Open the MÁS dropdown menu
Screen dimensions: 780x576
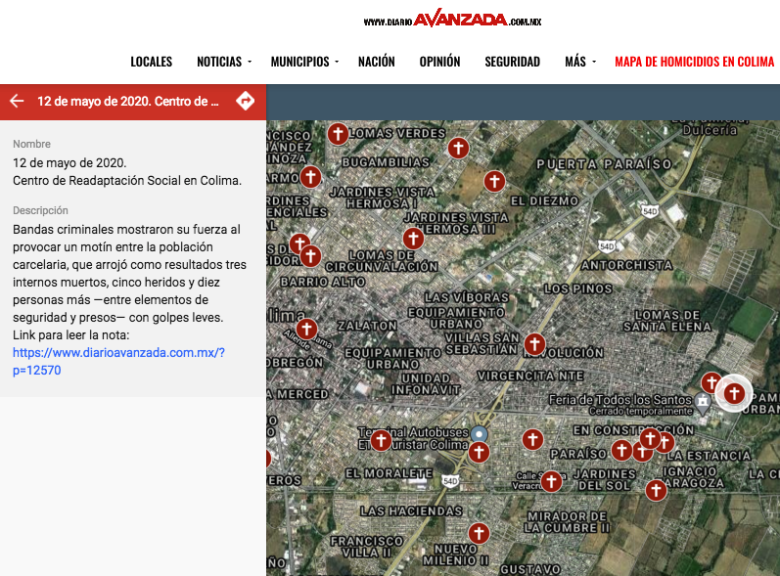(x=579, y=62)
